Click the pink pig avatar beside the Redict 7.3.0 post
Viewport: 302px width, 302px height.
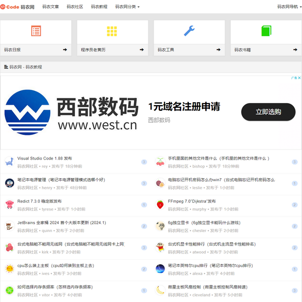9,204
